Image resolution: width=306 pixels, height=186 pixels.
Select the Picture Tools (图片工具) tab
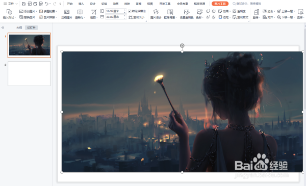point(220,4)
